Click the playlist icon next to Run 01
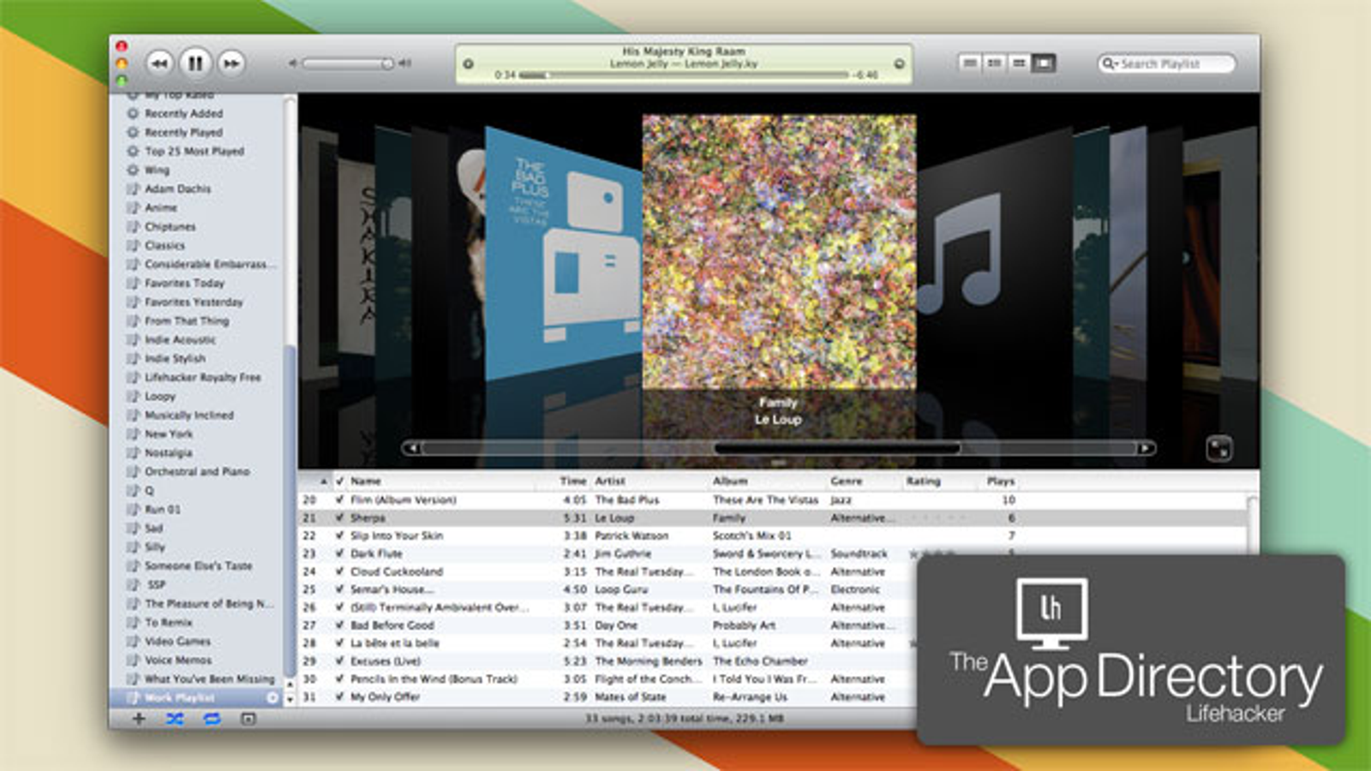This screenshot has width=1371, height=771. pos(133,509)
